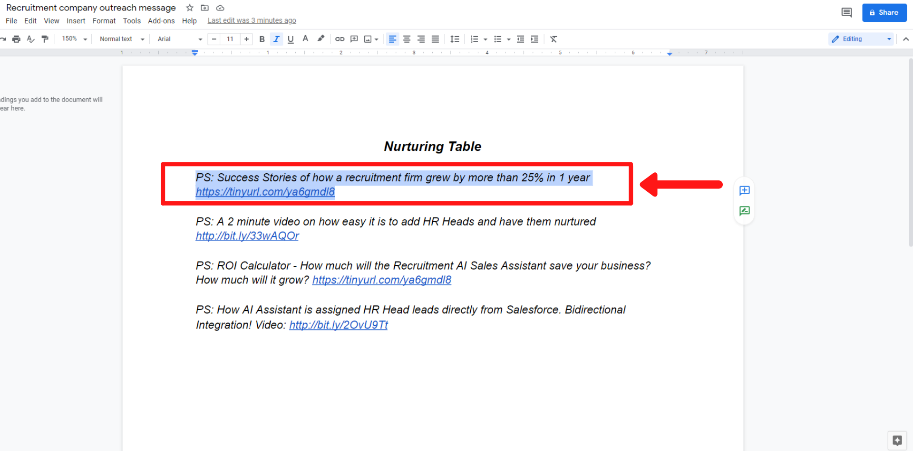Viewport: 913px width, 451px height.
Task: Open the Arial font dropdown
Action: click(x=179, y=39)
